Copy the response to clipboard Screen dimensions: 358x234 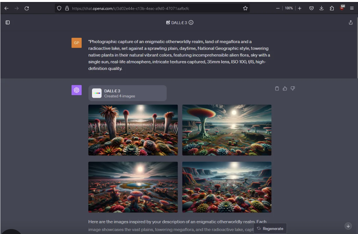277,88
